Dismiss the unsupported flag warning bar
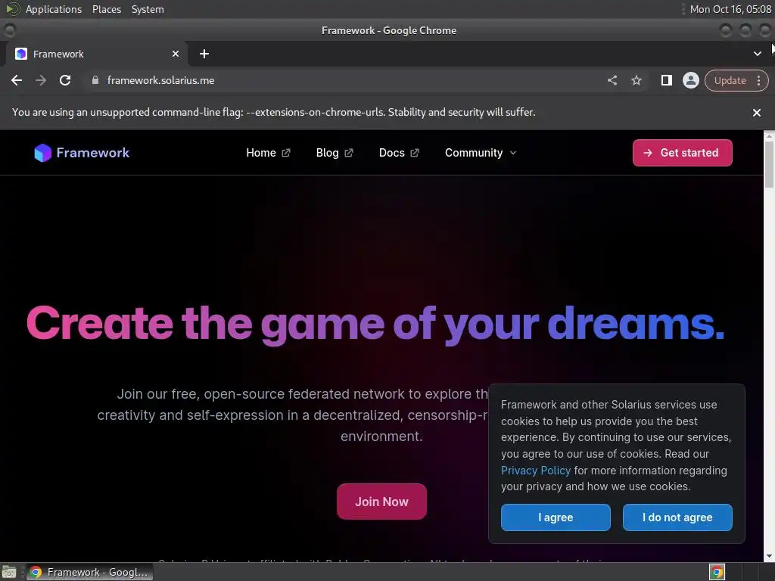Screen dimensions: 775x581 (x=756, y=113)
